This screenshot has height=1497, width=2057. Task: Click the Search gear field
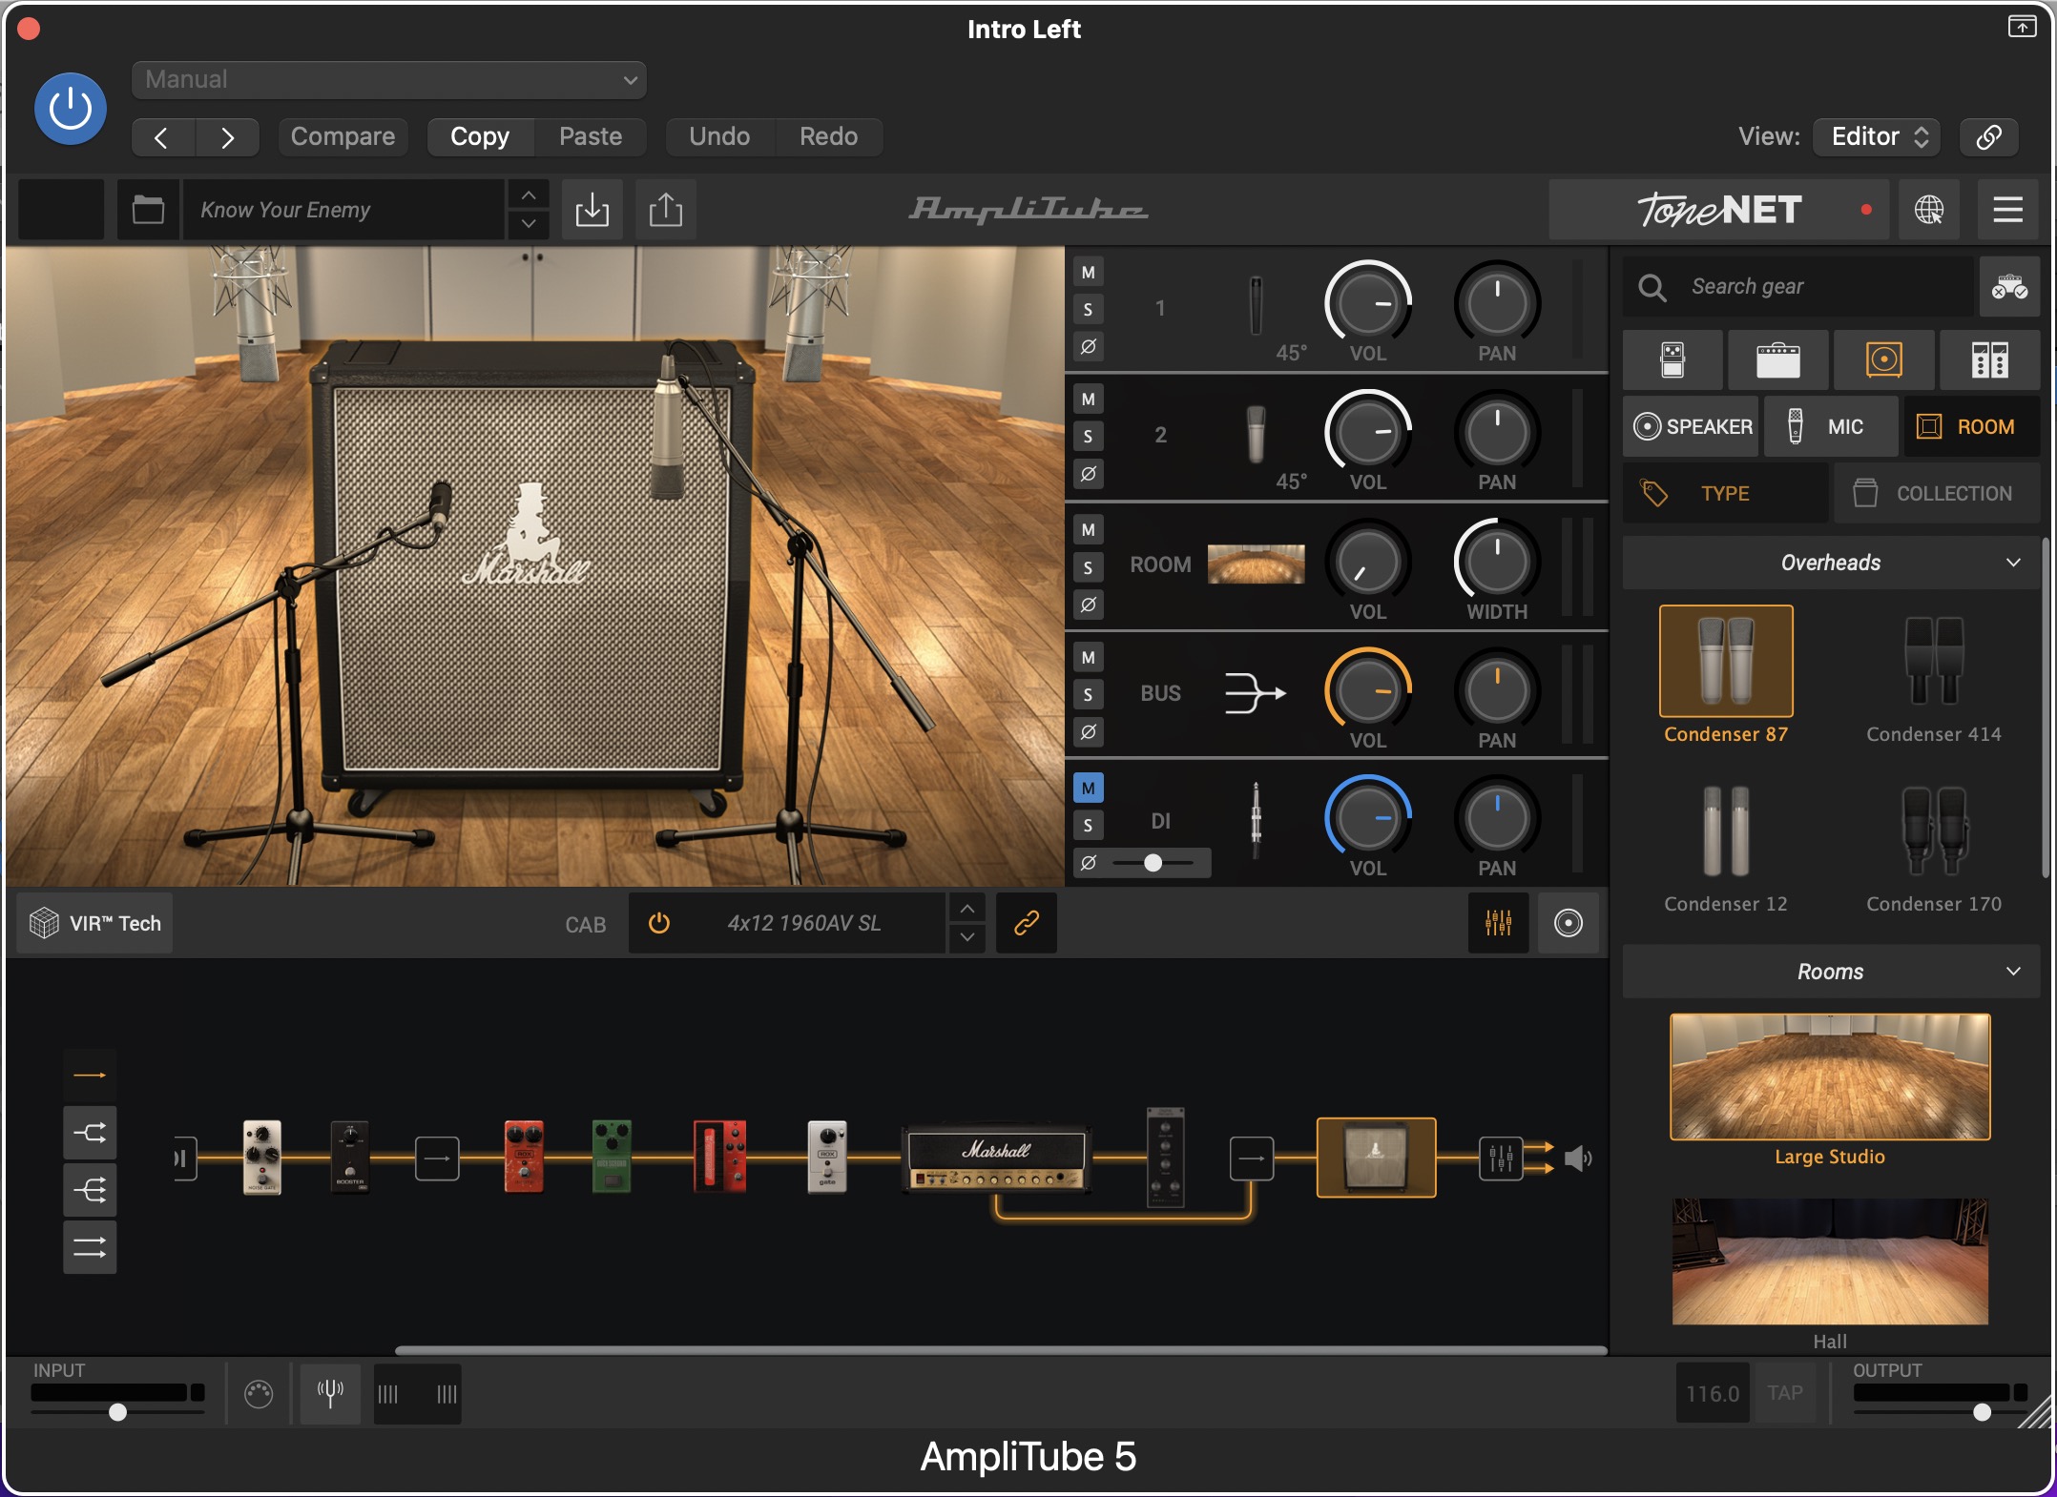pyautogui.click(x=1798, y=287)
